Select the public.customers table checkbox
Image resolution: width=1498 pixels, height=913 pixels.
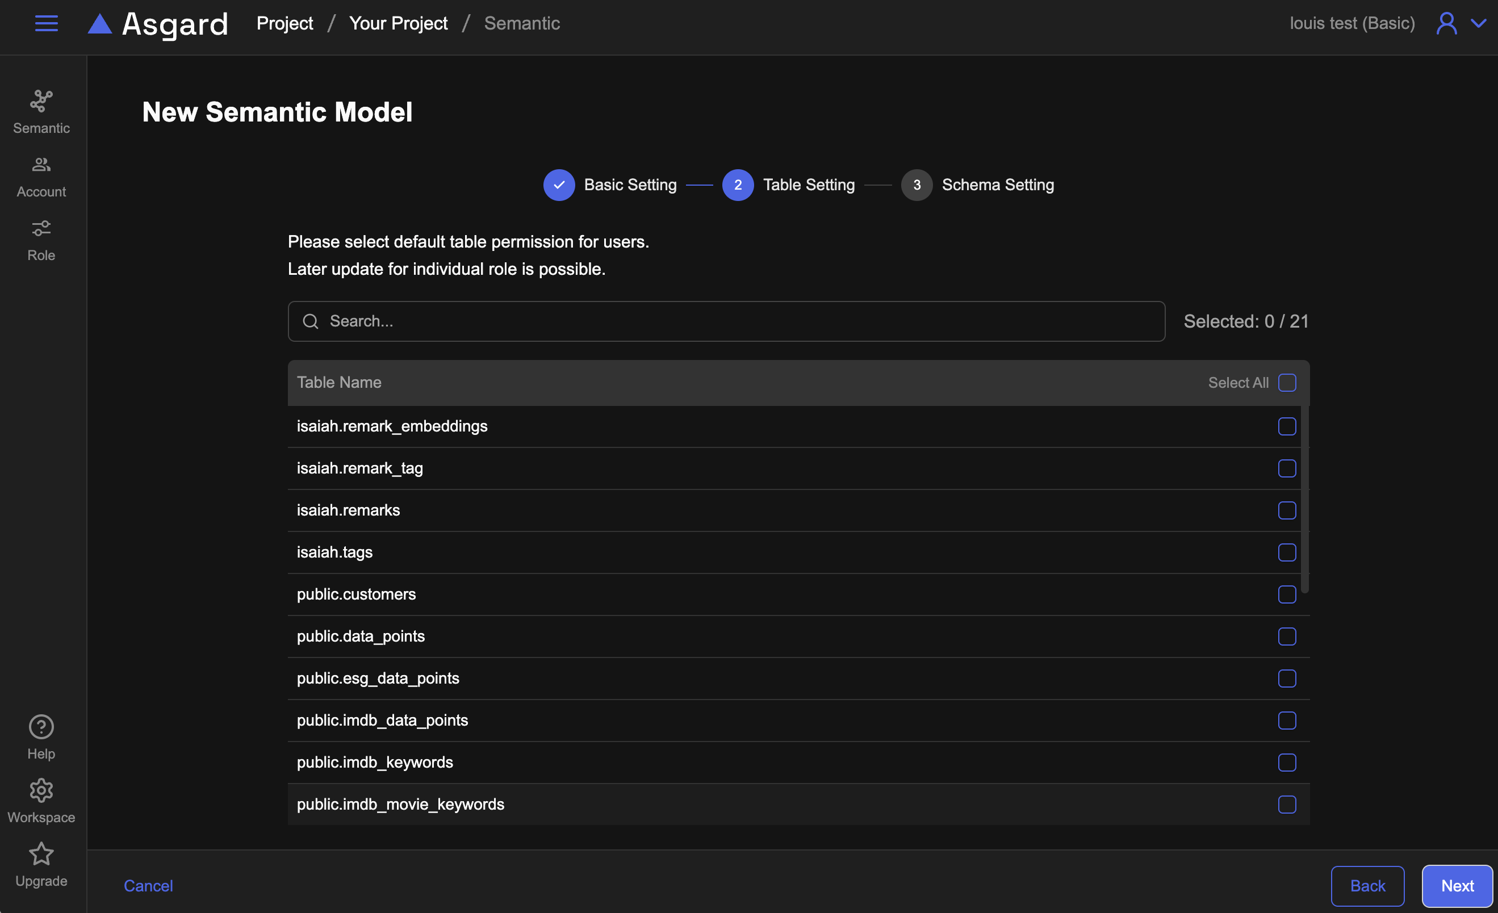coord(1286,594)
